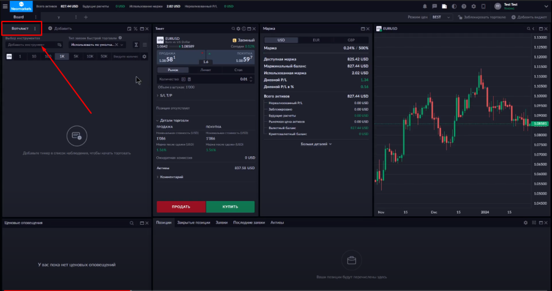Open the quantity presets gear settings

(x=144, y=56)
